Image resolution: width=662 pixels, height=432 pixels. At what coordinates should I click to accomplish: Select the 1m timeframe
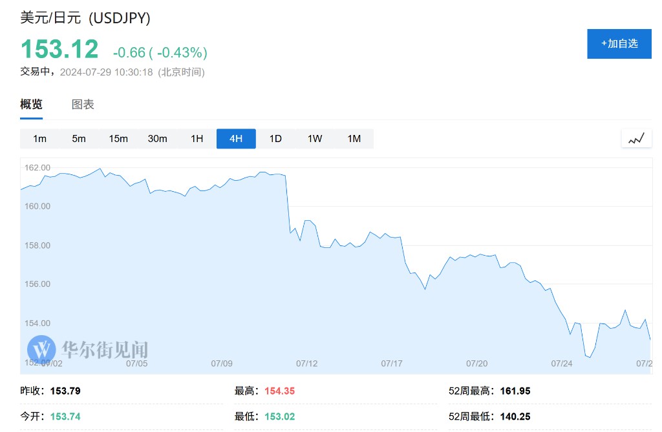point(39,139)
